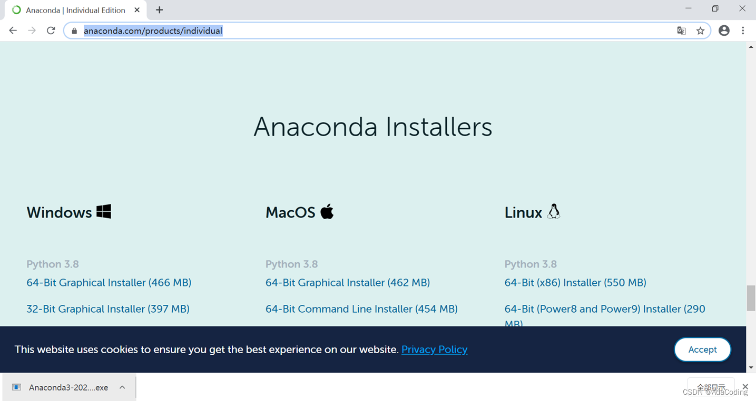The height and width of the screenshot is (401, 756).
Task: Go back to the previous page
Action: click(x=13, y=30)
